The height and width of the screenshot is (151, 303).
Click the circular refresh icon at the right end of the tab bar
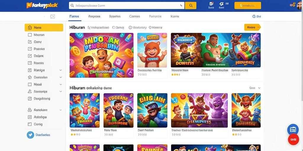tap(254, 17)
